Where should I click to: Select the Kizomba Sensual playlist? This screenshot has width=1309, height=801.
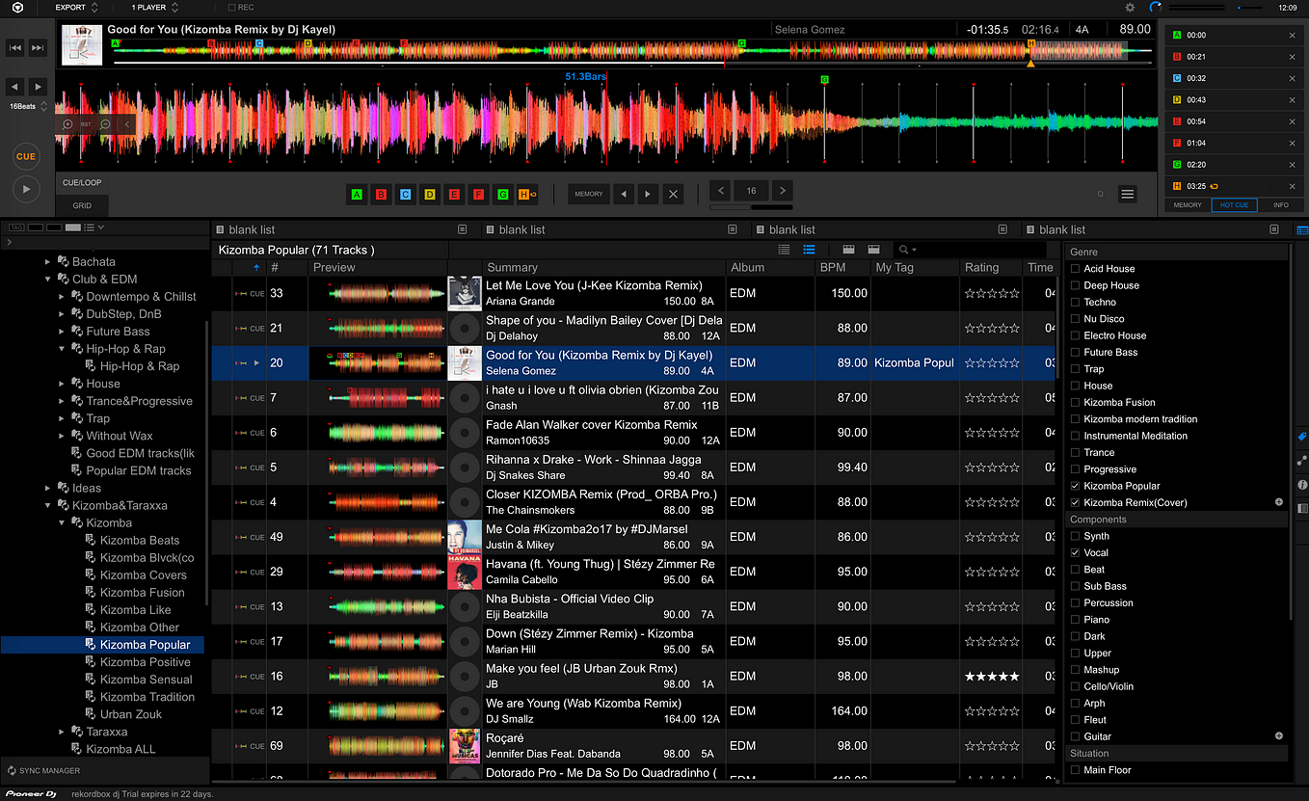[x=146, y=680]
